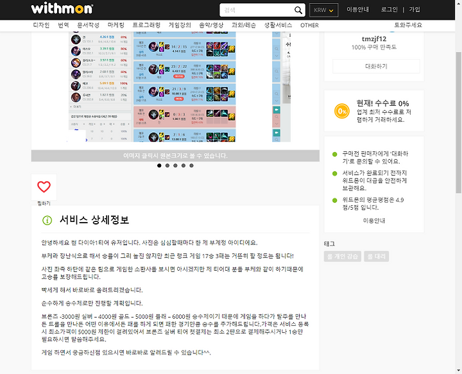
Task: Click the heart wishlist icon
Action: tap(44, 187)
